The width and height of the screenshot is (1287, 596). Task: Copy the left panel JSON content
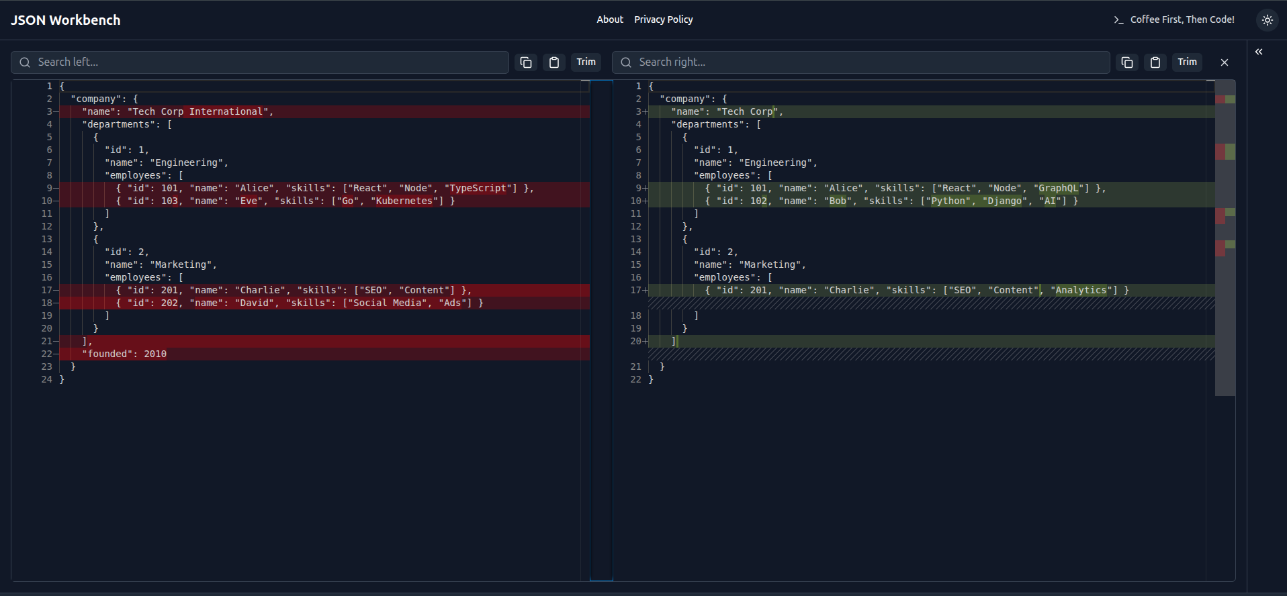pos(526,62)
